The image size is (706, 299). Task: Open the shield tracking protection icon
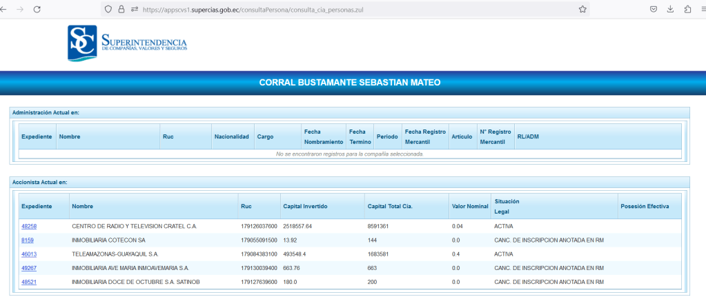pyautogui.click(x=108, y=10)
